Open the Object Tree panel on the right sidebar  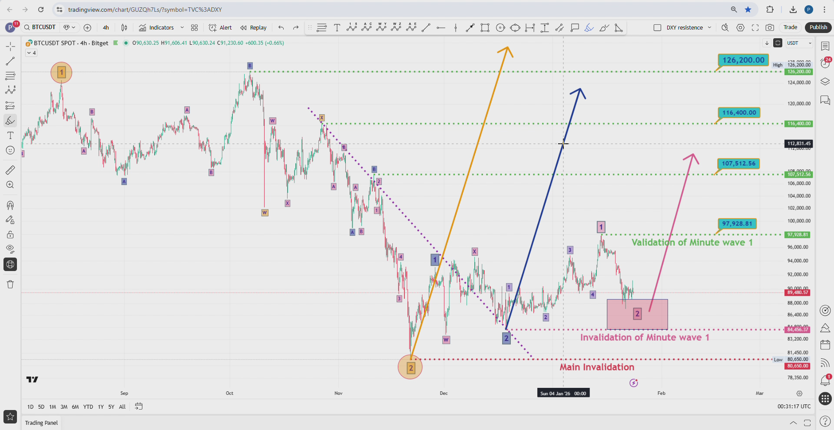(x=824, y=82)
